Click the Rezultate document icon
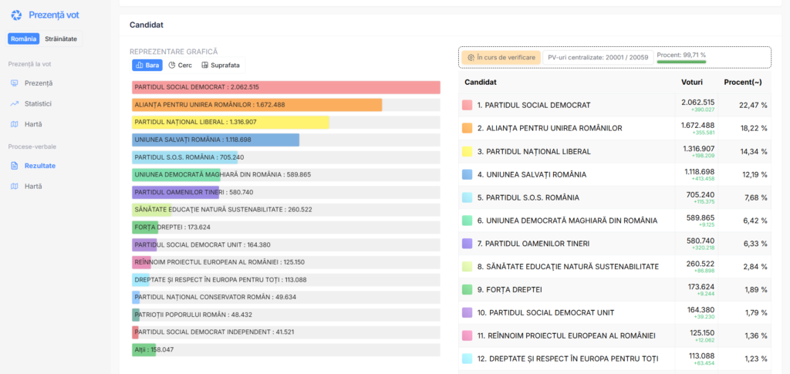Image resolution: width=790 pixels, height=374 pixels. [x=14, y=166]
